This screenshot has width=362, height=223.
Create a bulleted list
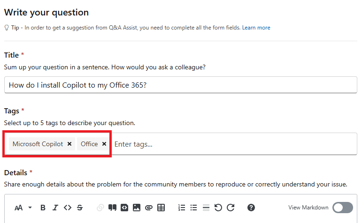[x=194, y=208]
